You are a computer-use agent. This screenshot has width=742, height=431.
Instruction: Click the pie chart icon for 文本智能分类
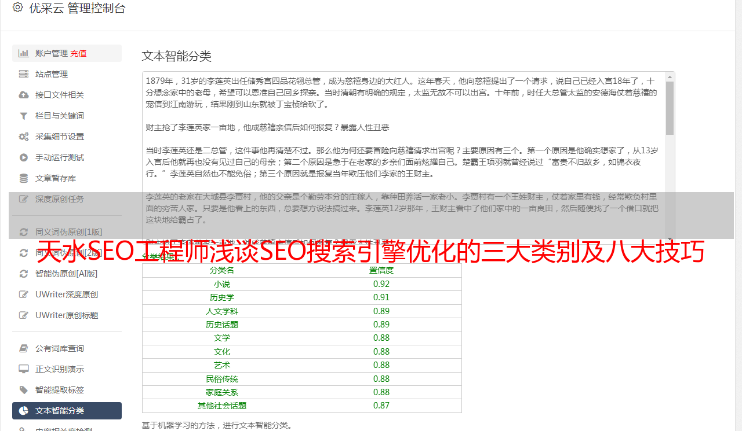pos(24,411)
